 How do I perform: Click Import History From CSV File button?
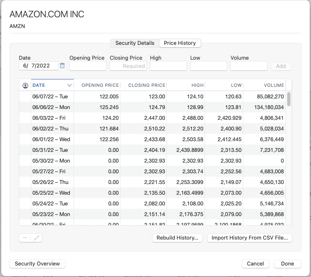[x=249, y=238]
